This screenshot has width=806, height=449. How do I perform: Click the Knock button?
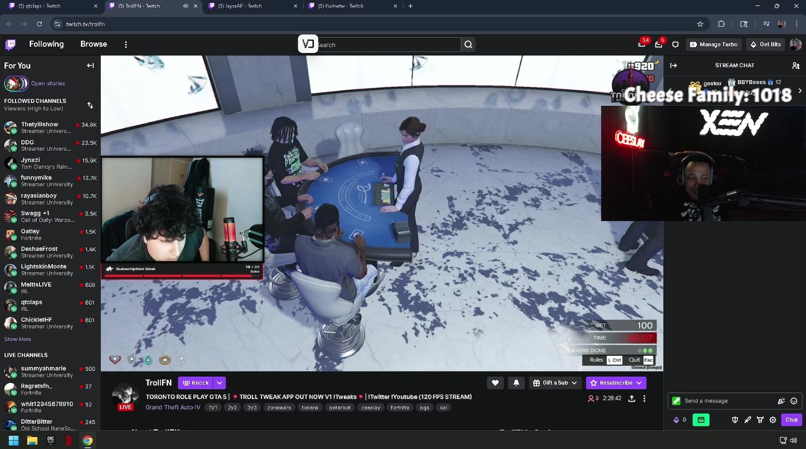196,383
